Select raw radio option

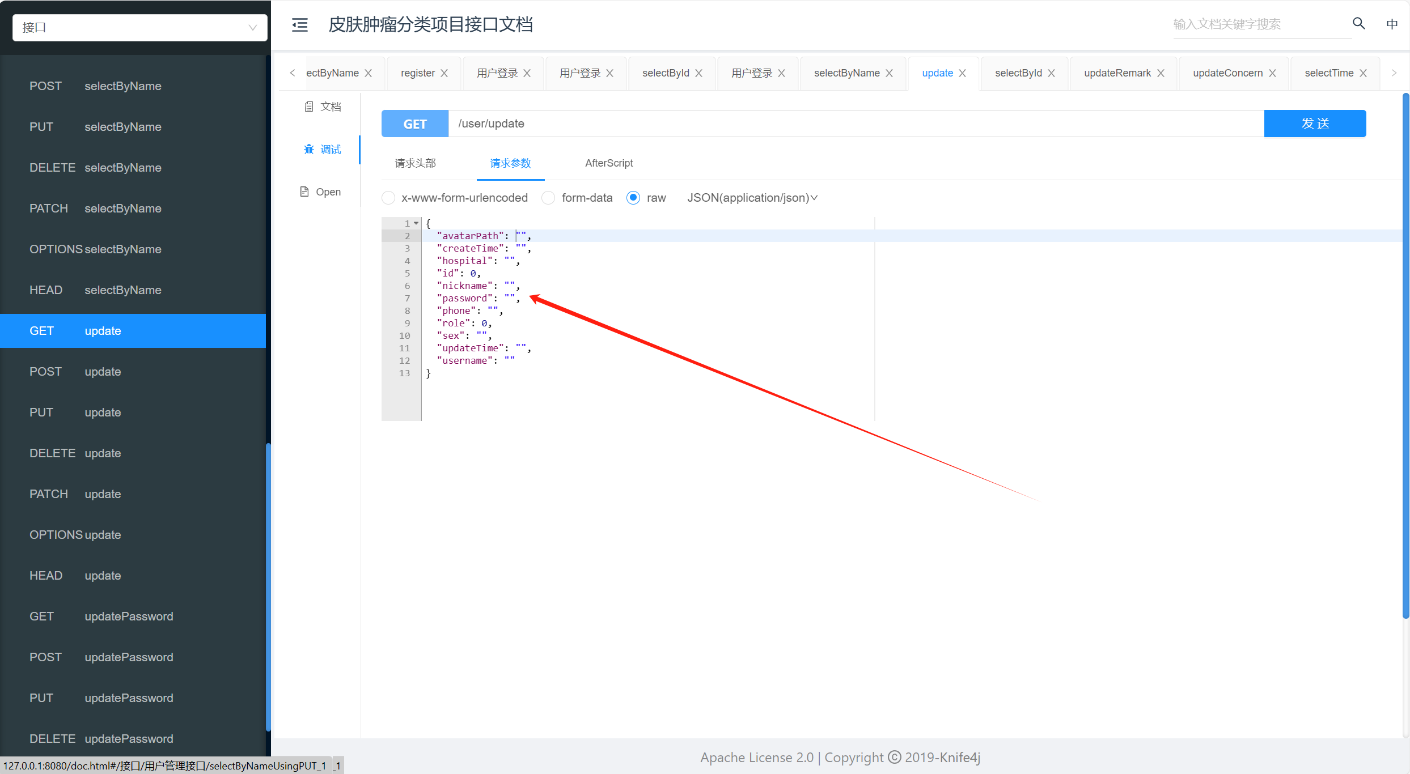point(633,198)
